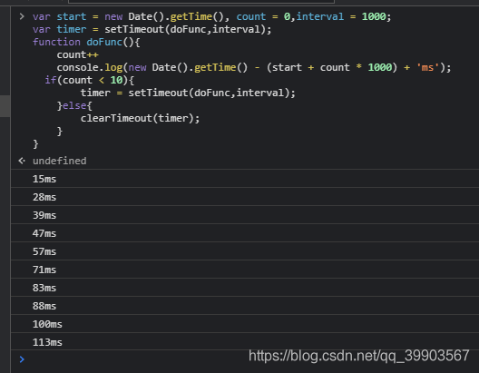The image size is (479, 373).
Task: Click the console log entry "83ms"
Action: (x=245, y=288)
